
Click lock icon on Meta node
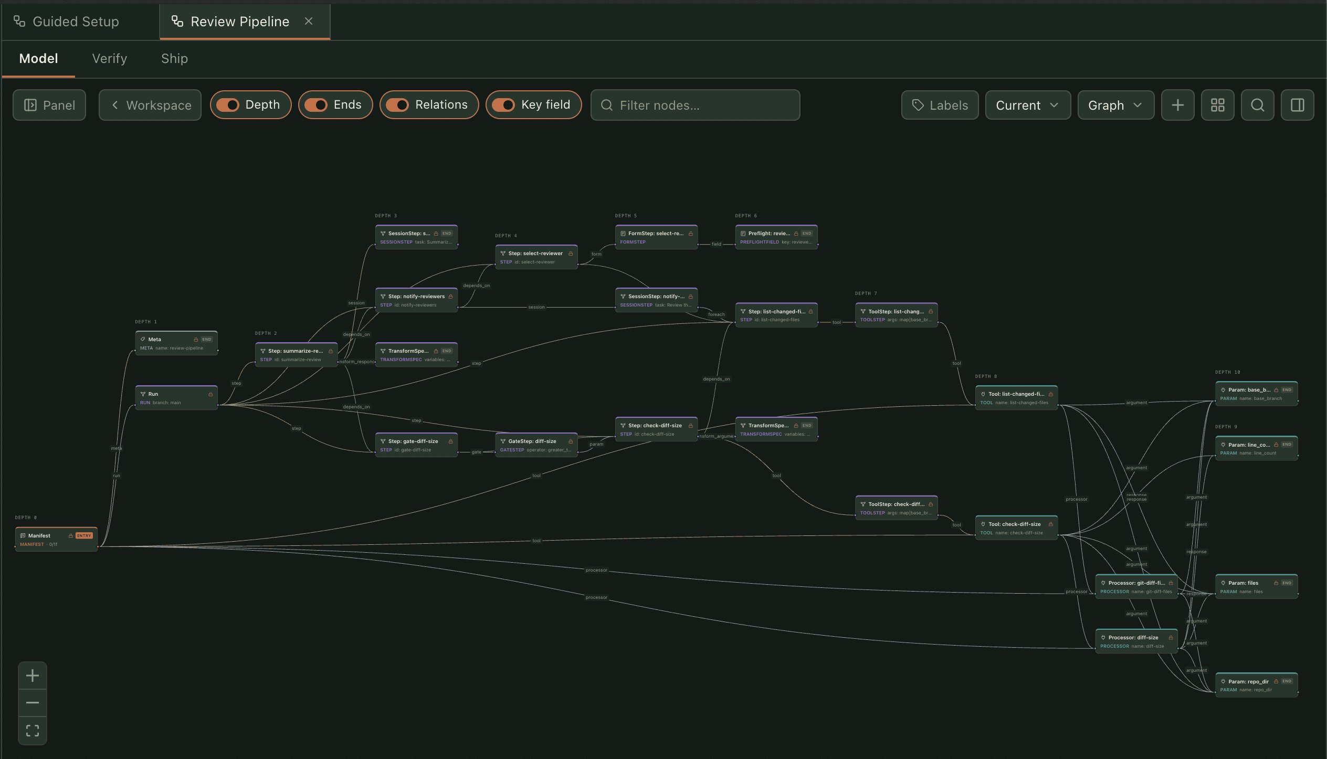click(196, 340)
